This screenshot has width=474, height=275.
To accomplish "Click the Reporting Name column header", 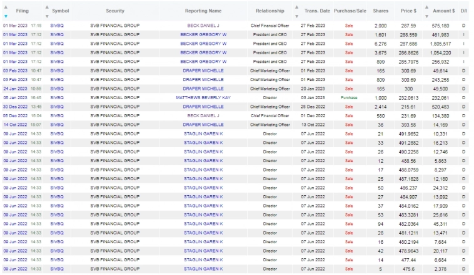I will tap(203, 11).
